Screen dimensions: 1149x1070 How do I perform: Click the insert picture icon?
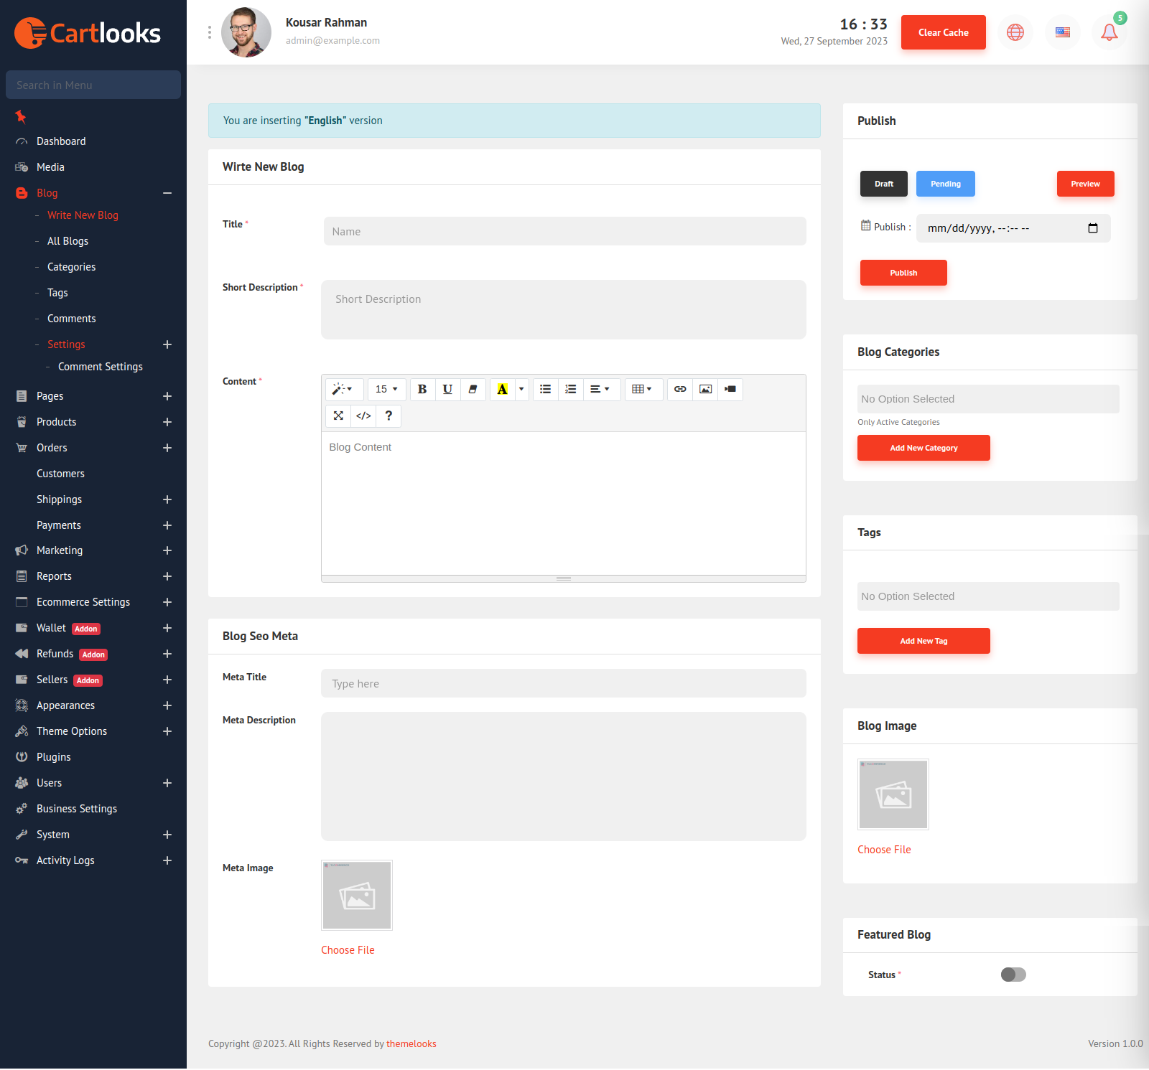coord(705,389)
